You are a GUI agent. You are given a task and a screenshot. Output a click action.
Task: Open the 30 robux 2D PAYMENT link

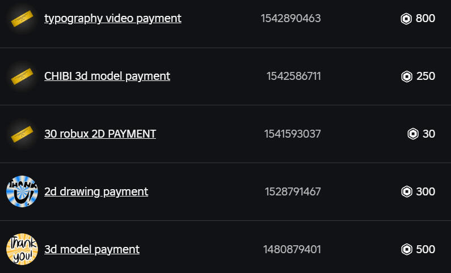[100, 134]
